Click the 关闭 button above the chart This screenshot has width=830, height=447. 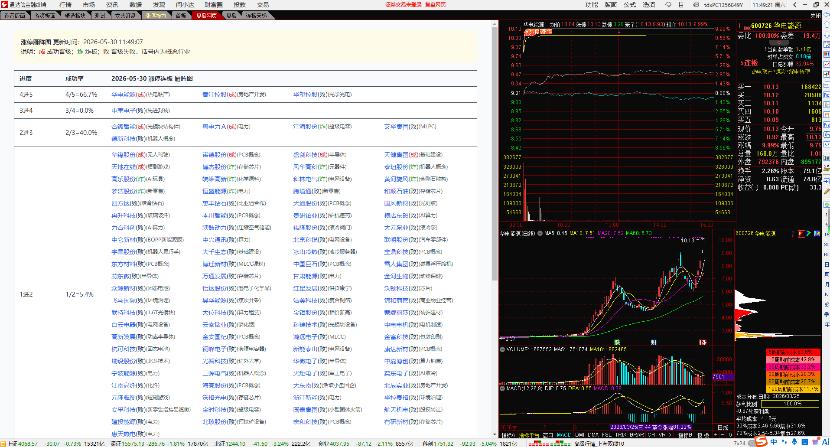click(815, 16)
